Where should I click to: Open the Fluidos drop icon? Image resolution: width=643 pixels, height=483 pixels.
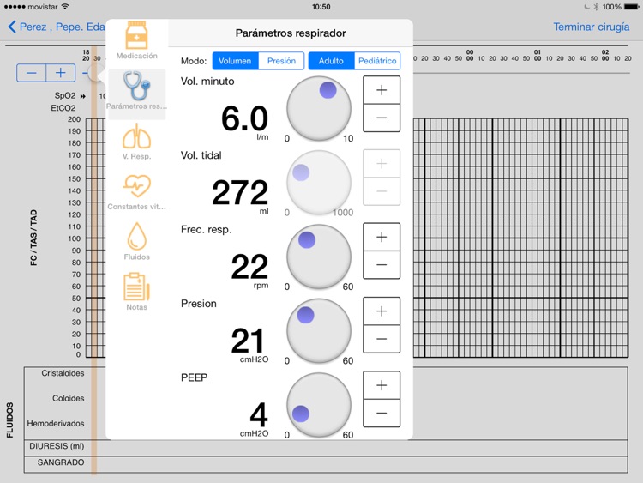pos(136,237)
